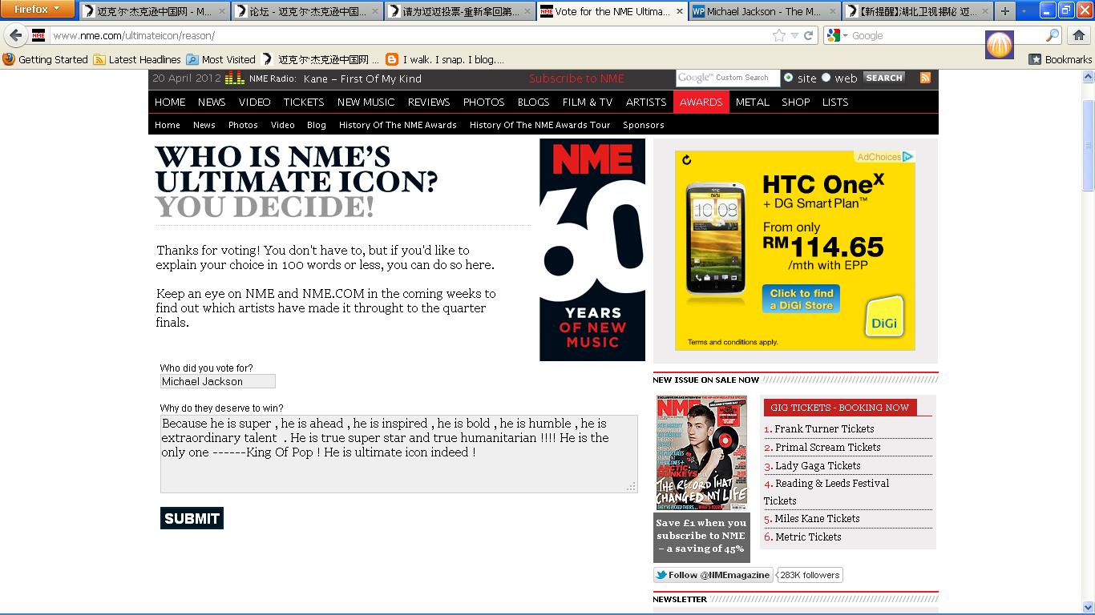Open the Lady Gaga Tickets link
Screen dimensions: 1095x615
(x=817, y=465)
